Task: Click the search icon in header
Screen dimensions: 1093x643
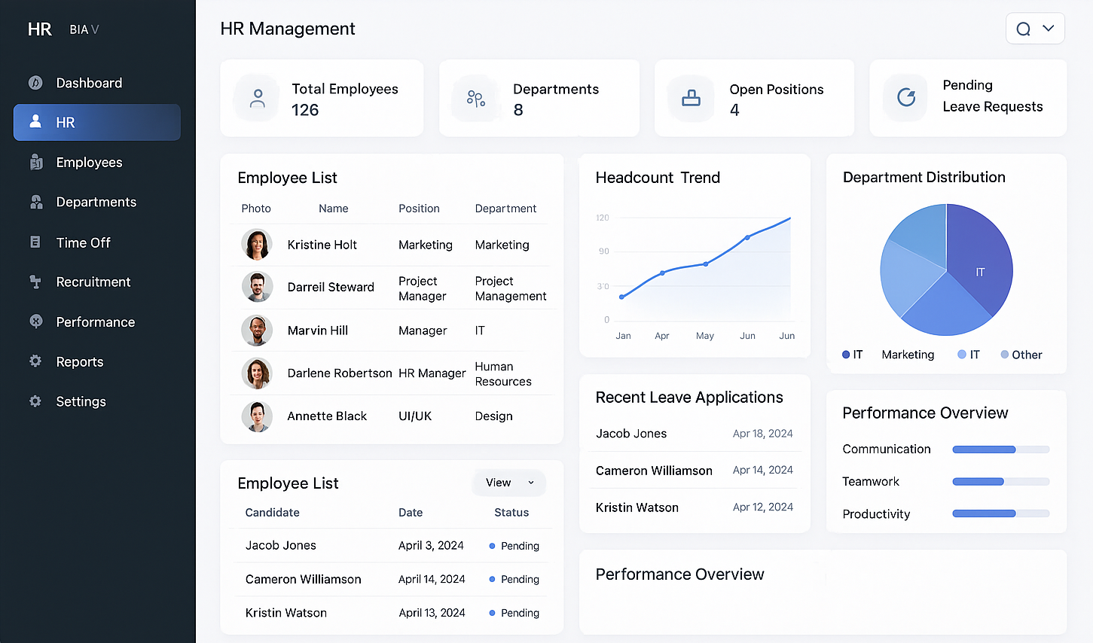Action: coord(1023,29)
